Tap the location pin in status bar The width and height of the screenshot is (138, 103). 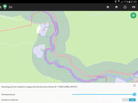coord(116,2)
